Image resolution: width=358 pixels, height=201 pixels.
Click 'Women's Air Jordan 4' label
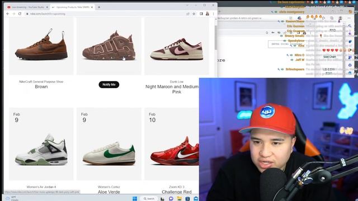point(41,187)
